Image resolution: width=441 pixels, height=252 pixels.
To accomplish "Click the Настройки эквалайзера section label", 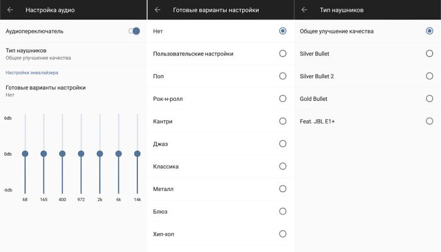I will (31, 73).
